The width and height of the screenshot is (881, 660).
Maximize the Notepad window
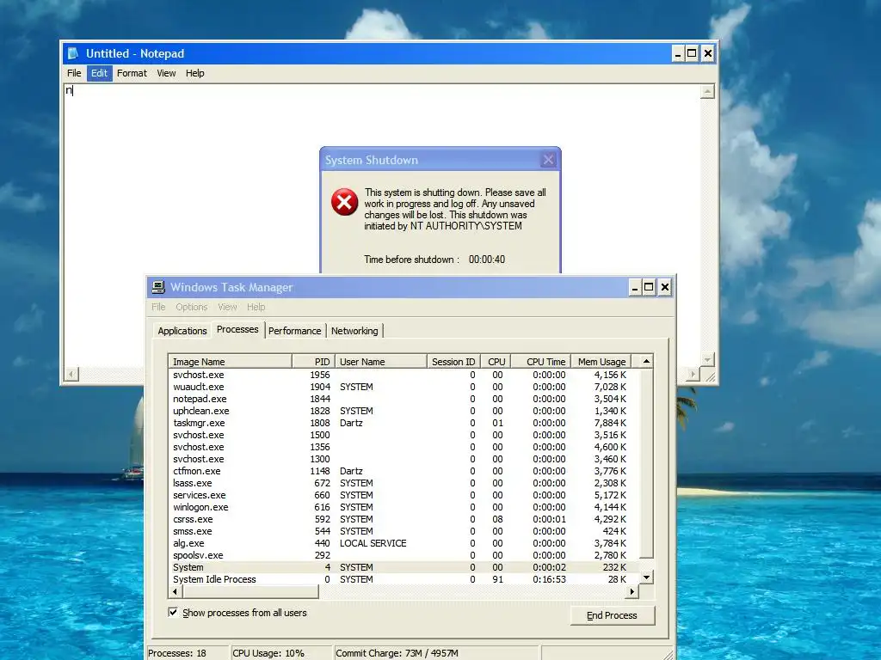(x=693, y=53)
